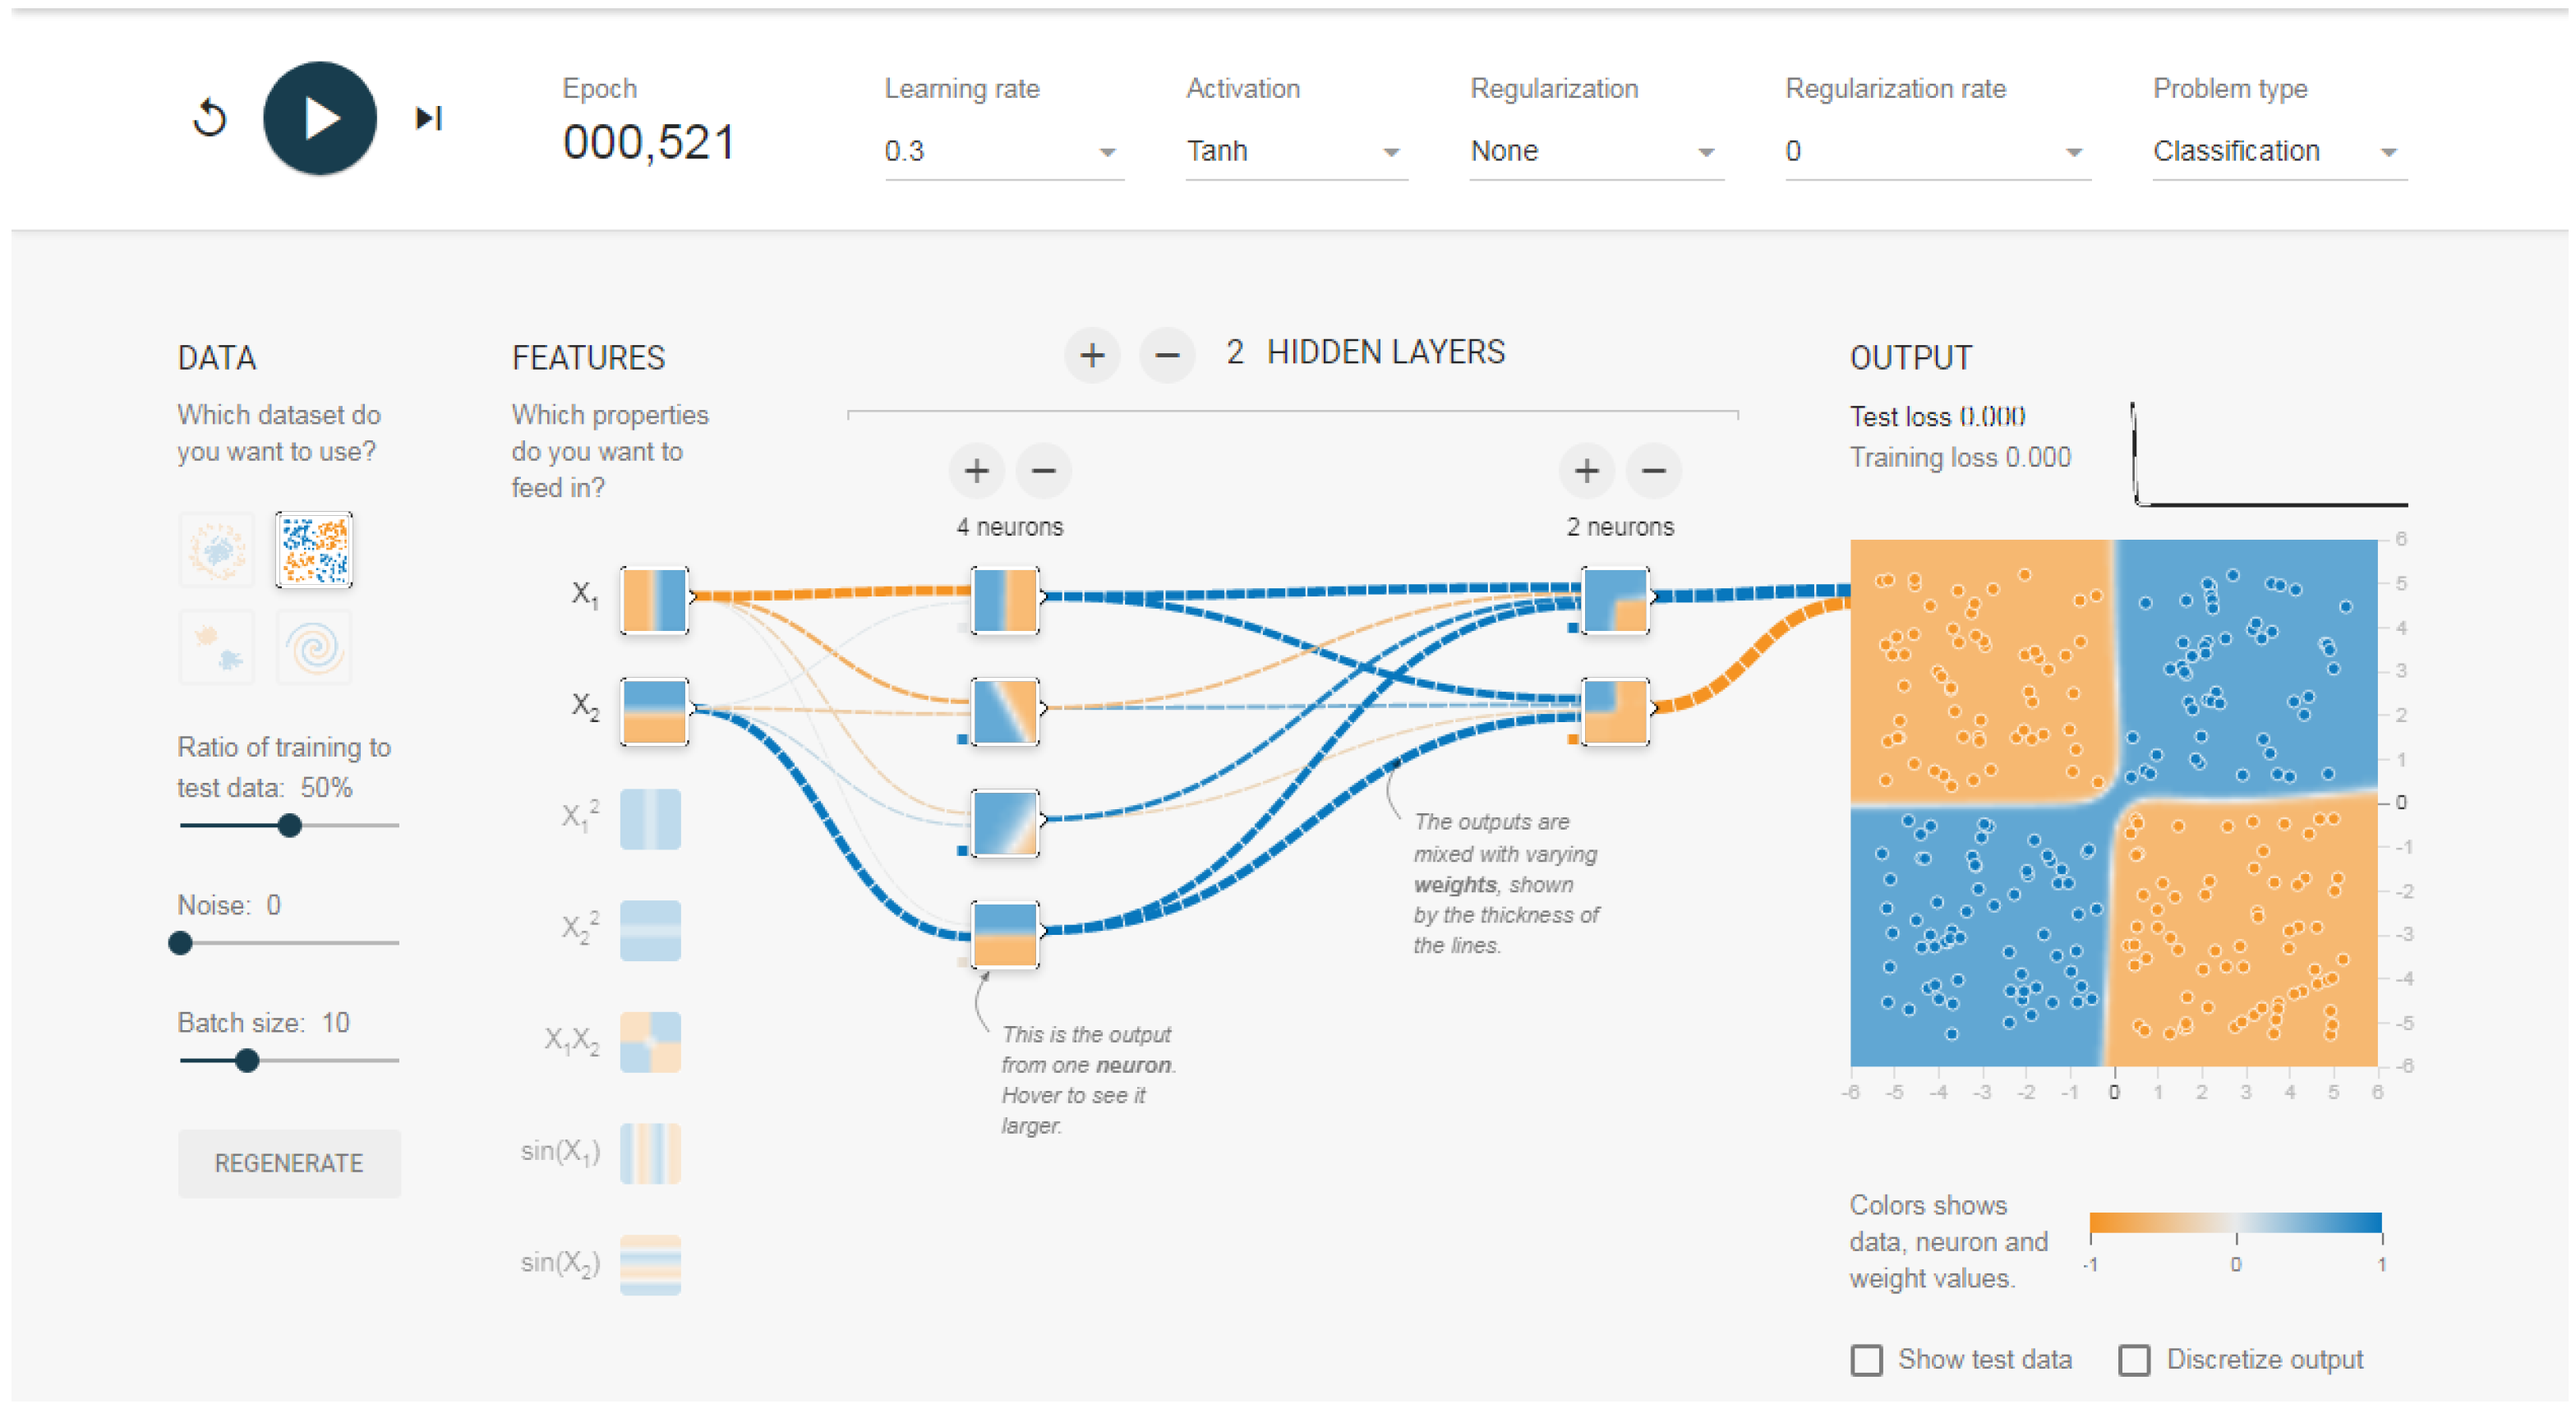This screenshot has width=2576, height=1413.
Task: Click the step forward icon
Action: point(429,118)
